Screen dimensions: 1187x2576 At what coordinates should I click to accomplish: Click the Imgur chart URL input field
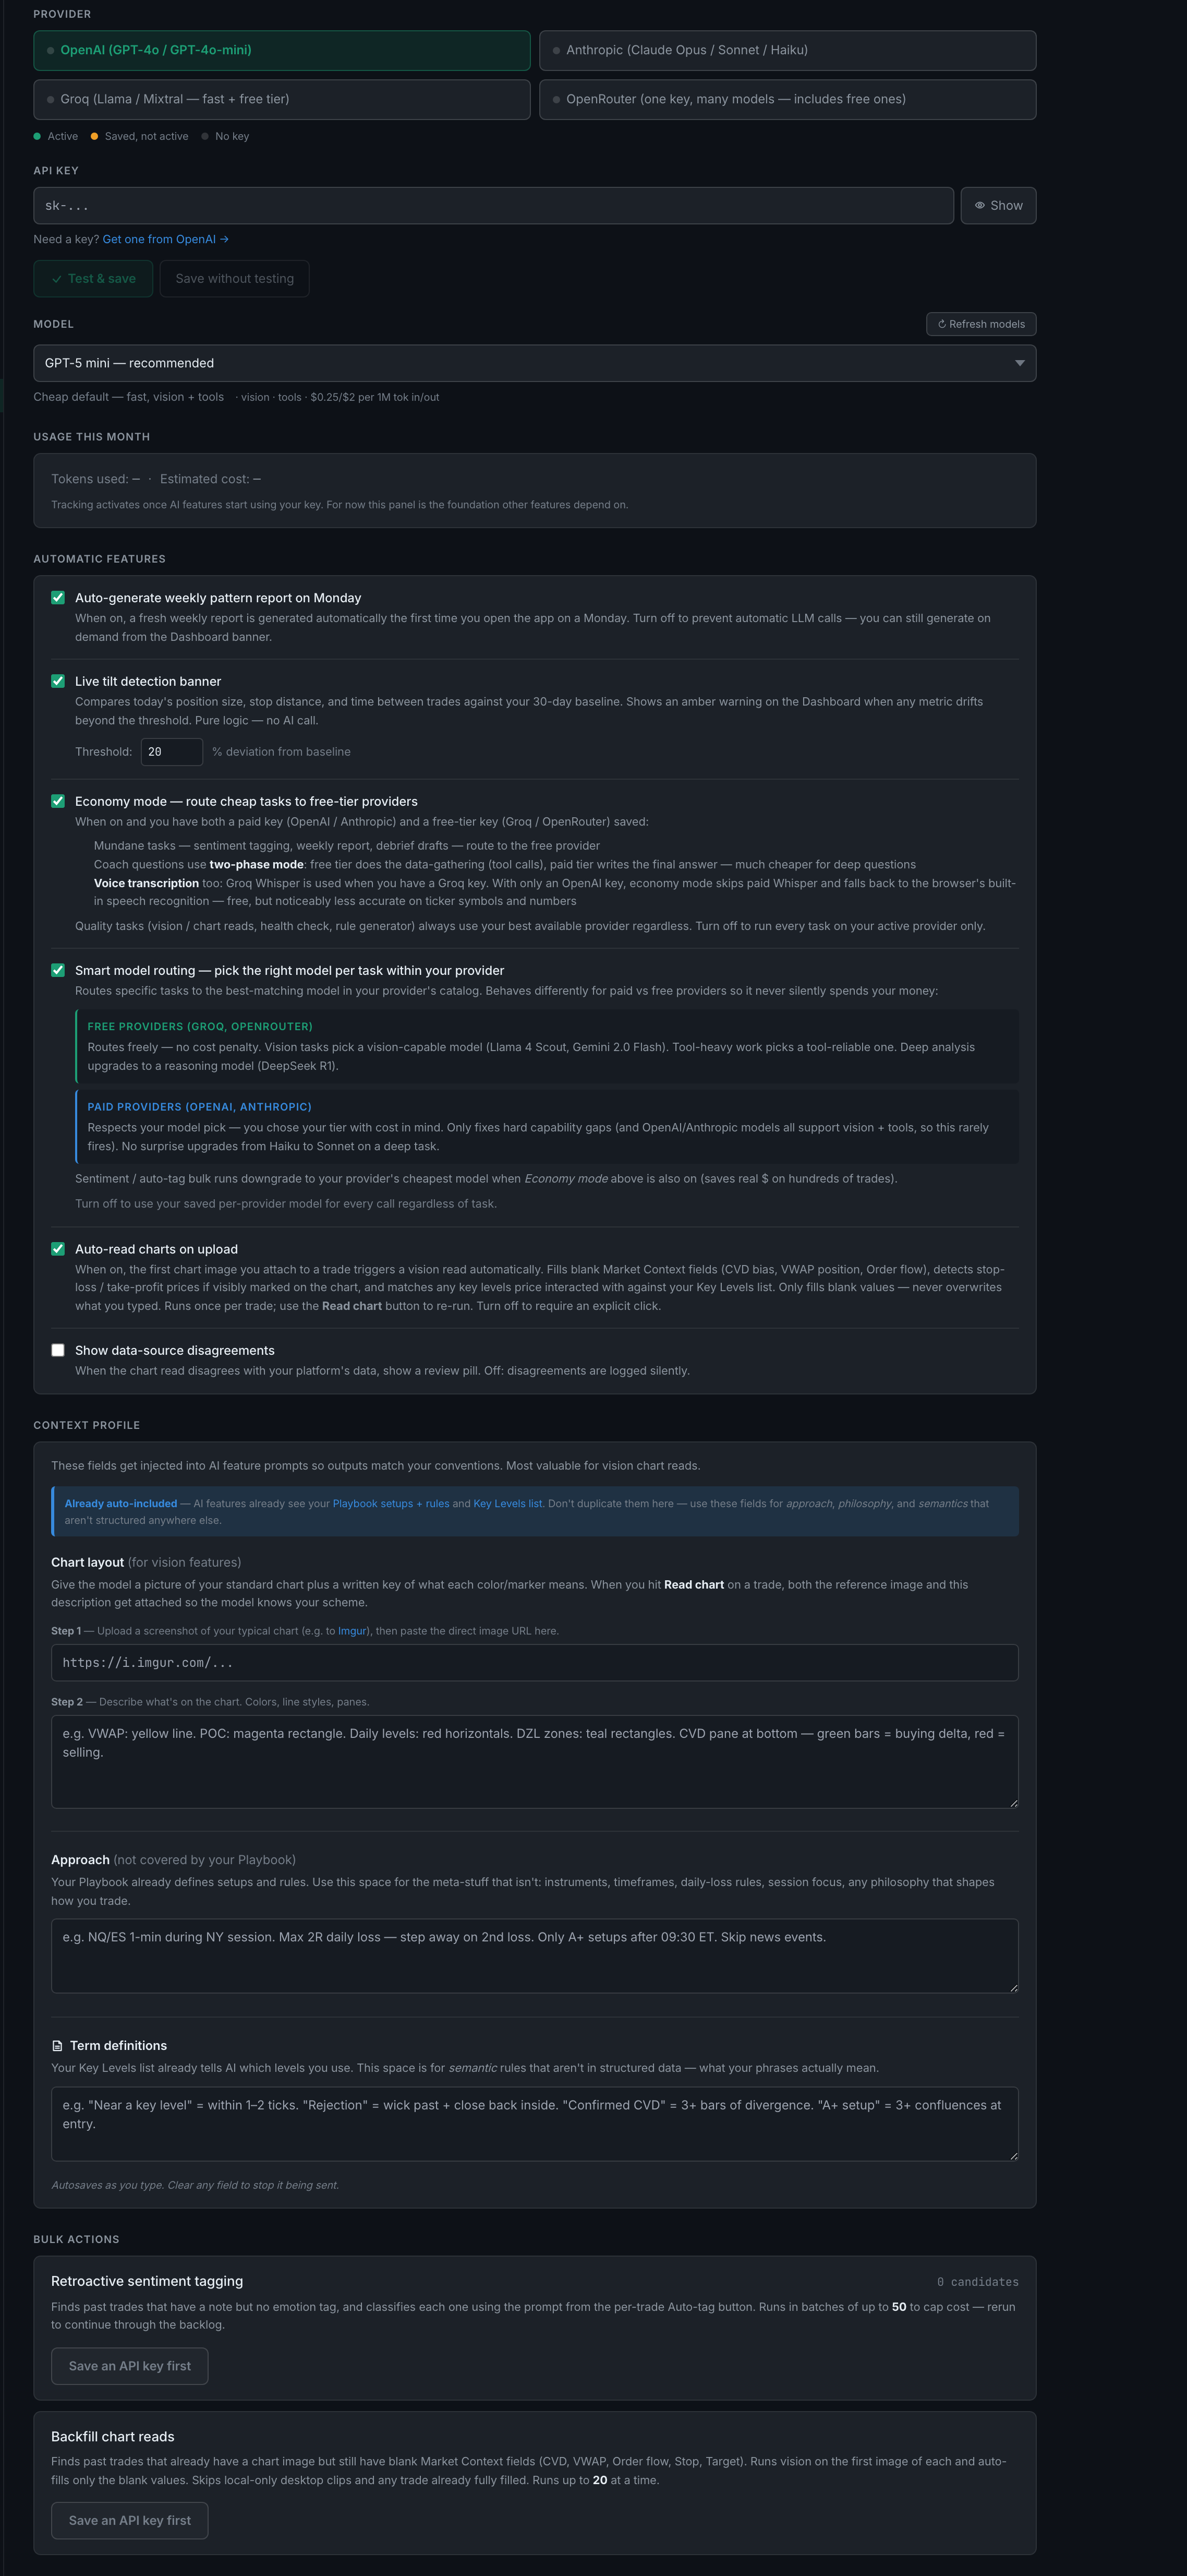(x=535, y=1663)
